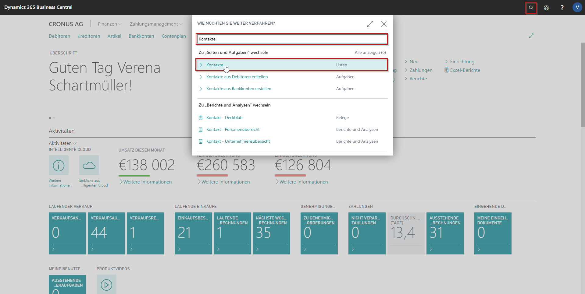Expand the Aktivitäten dropdown
This screenshot has height=294, width=585.
(62, 143)
